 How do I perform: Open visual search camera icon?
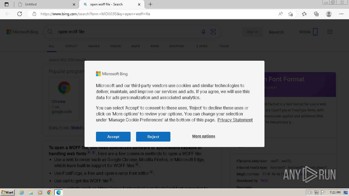(213, 32)
